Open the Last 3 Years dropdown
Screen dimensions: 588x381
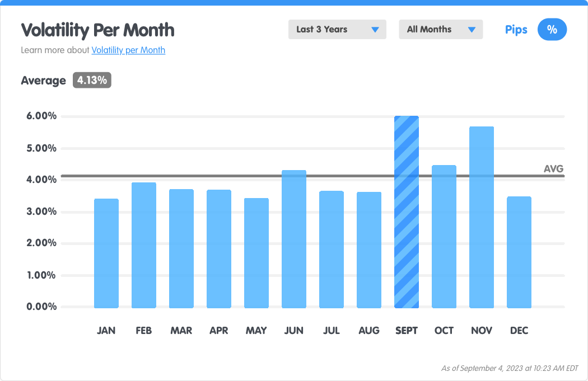[x=337, y=30]
